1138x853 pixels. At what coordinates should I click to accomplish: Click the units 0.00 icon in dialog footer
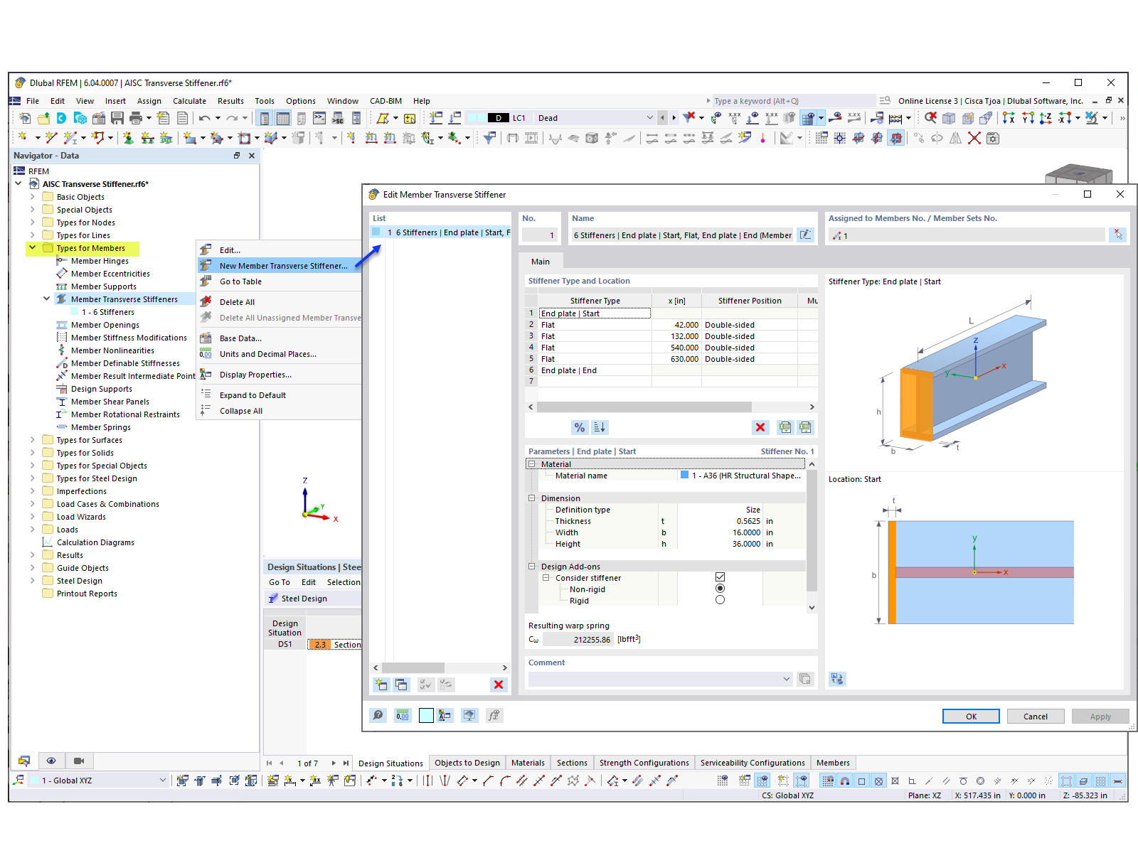coord(403,716)
